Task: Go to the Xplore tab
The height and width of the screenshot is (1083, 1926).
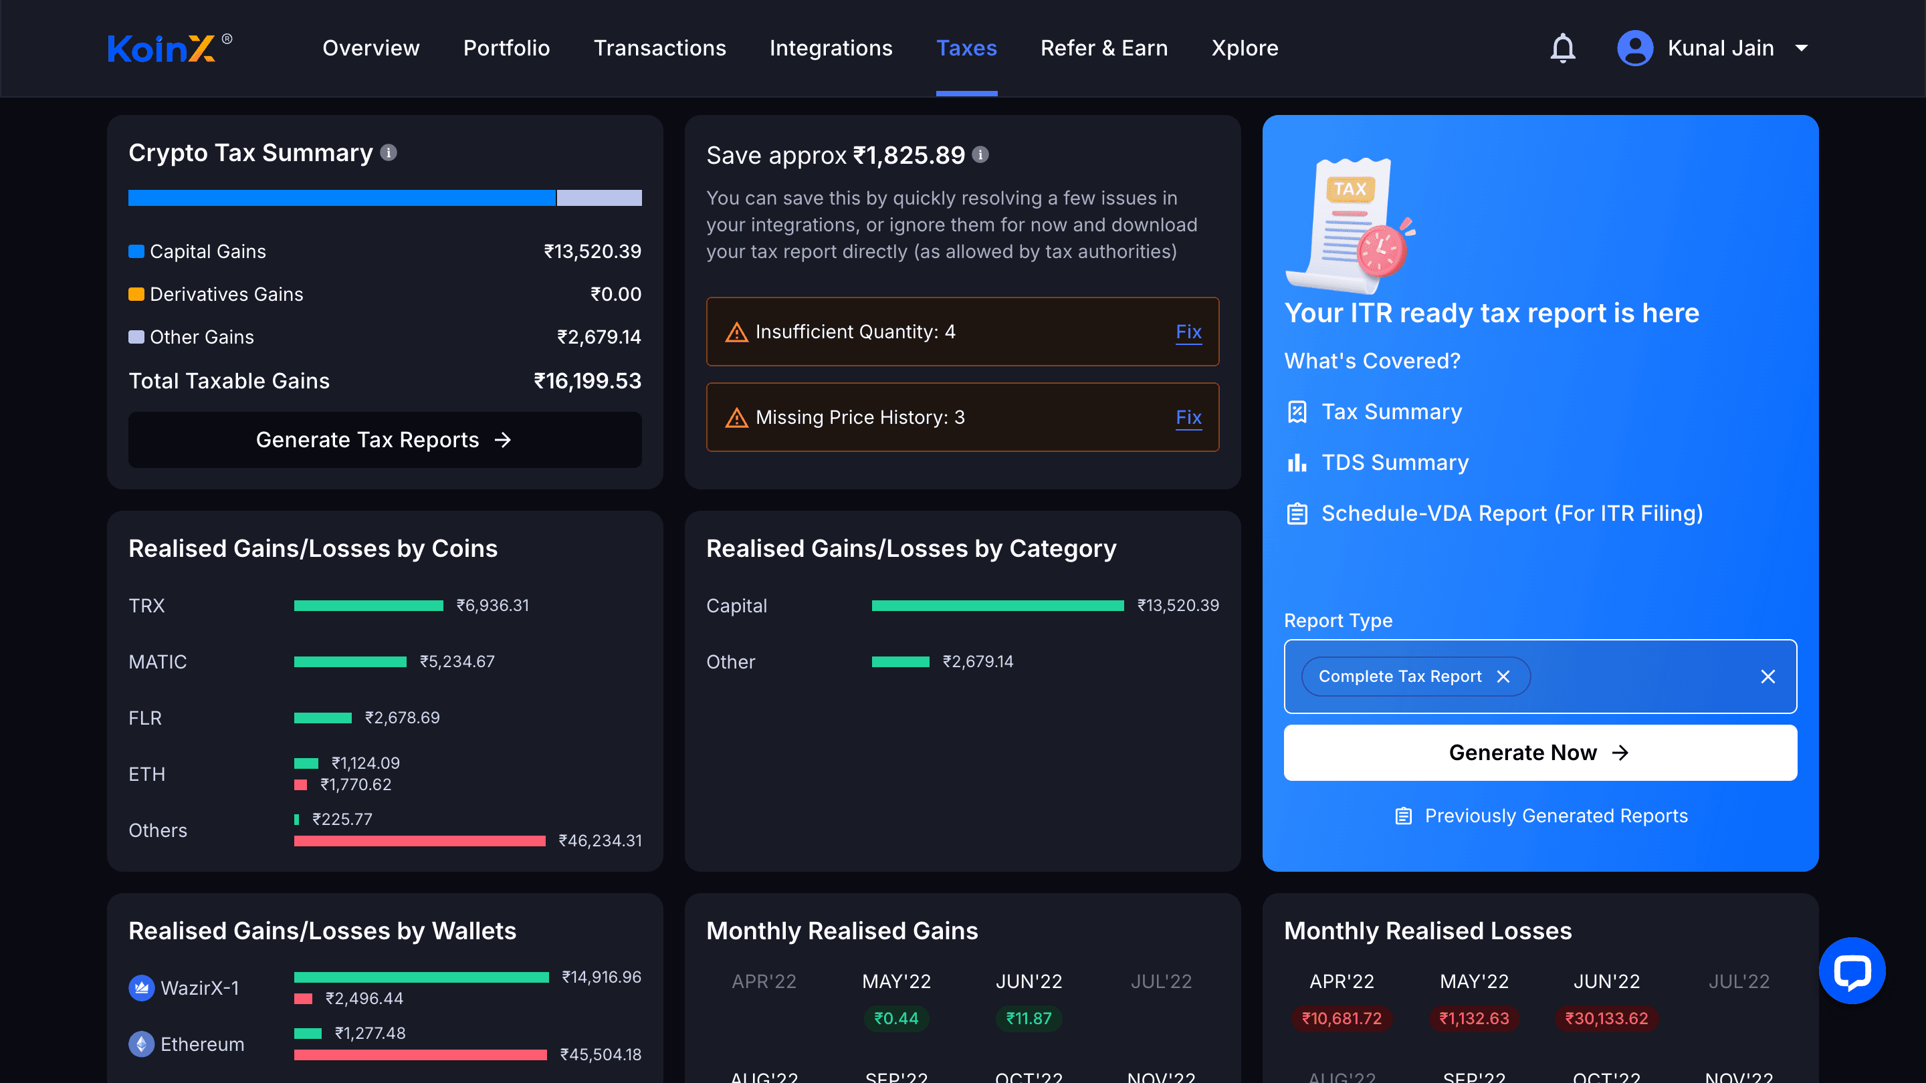Action: [1244, 48]
